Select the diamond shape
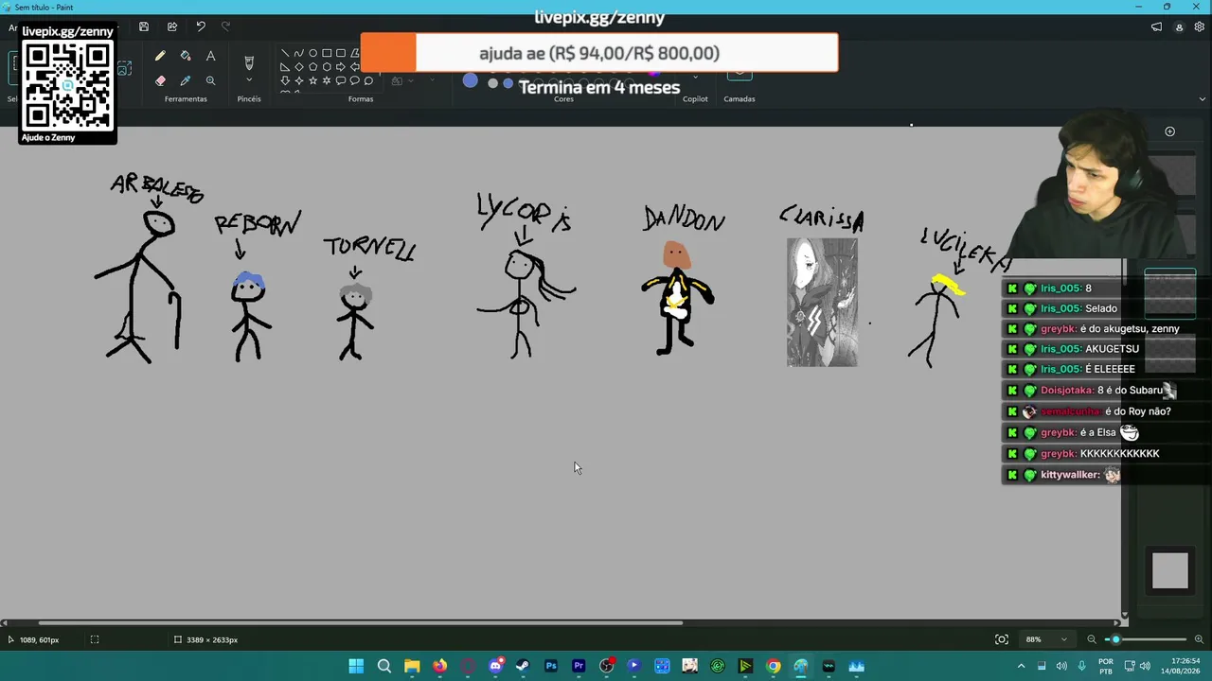 coord(299,67)
